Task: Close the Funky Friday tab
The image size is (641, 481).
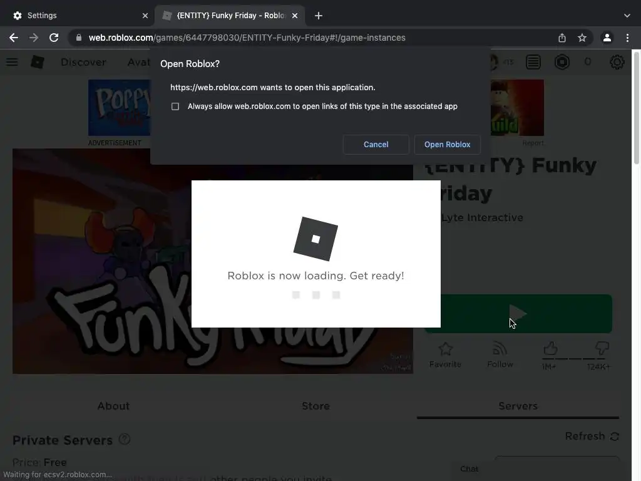Action: tap(295, 16)
